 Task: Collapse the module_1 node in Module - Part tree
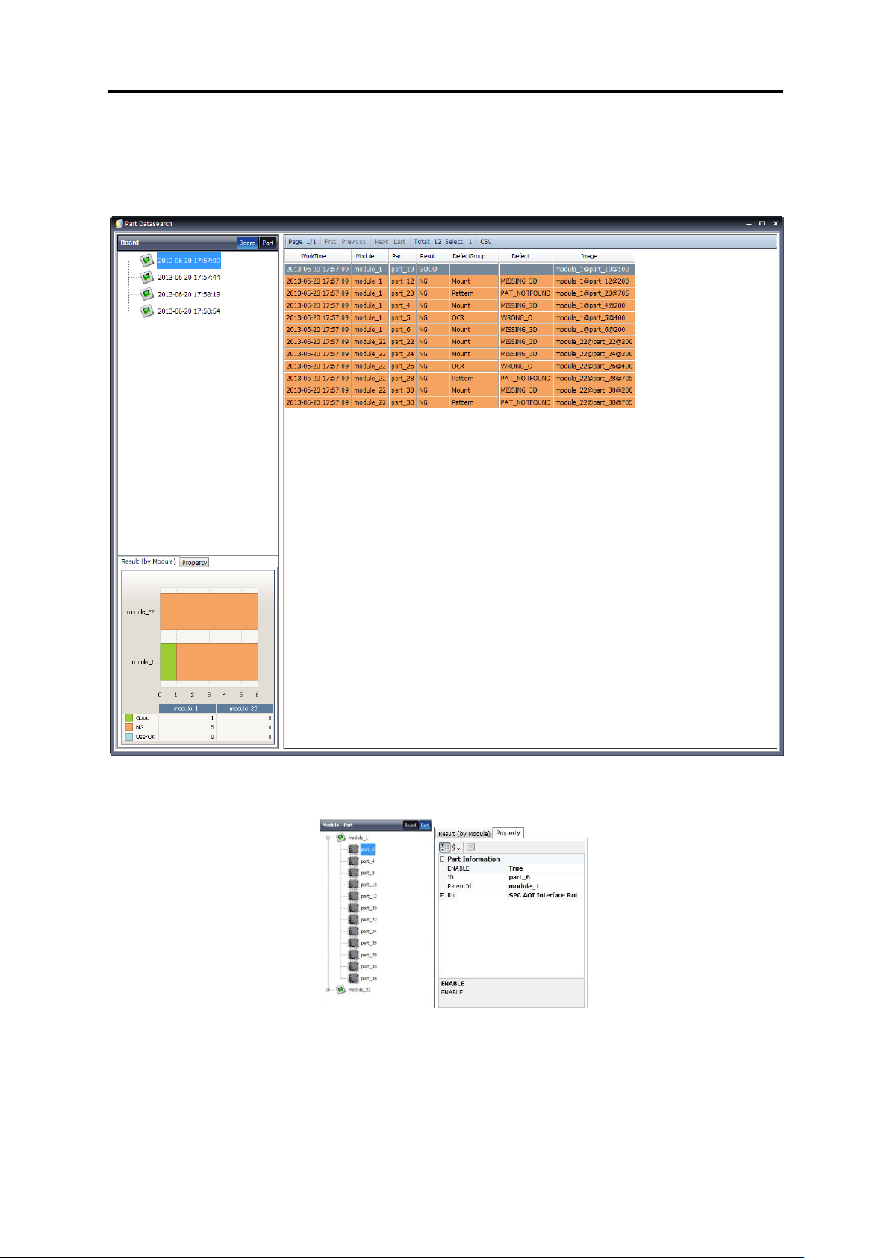(328, 838)
